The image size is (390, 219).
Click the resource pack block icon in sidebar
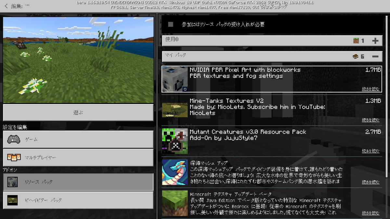tap(13, 182)
